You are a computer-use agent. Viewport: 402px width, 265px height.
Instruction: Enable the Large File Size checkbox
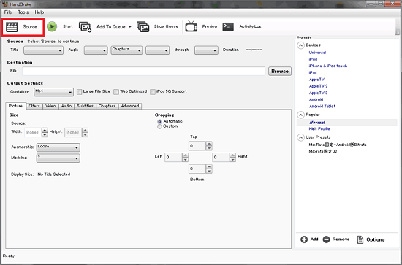coord(80,92)
